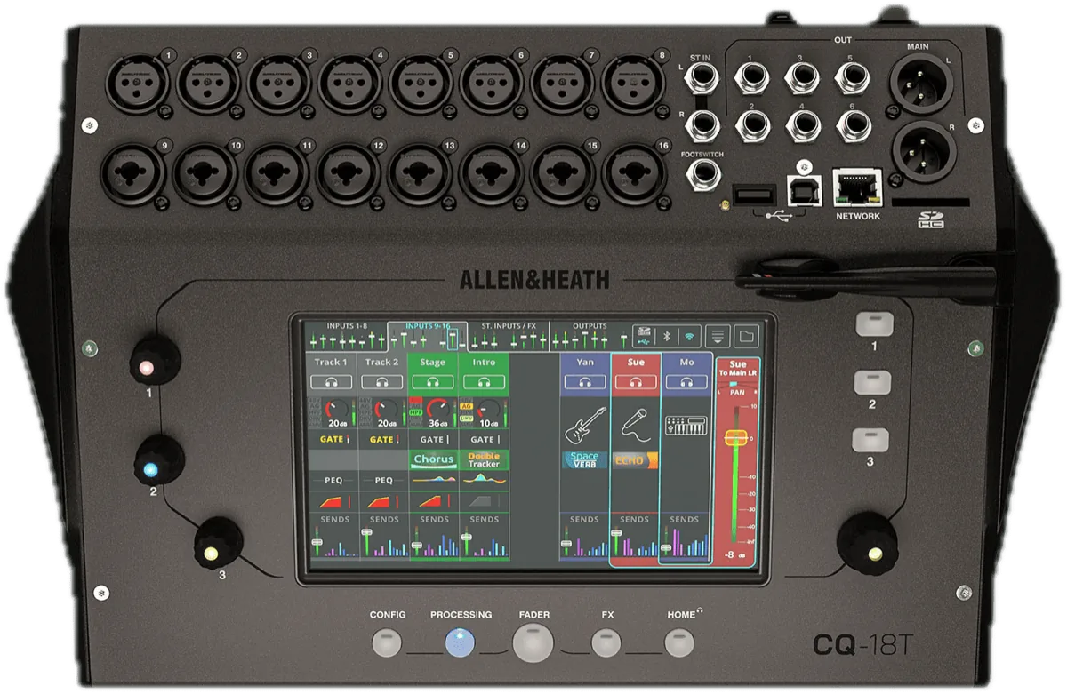This screenshot has width=1067, height=694.
Task: Toggle headphone PFL on Track 2
Action: point(383,381)
